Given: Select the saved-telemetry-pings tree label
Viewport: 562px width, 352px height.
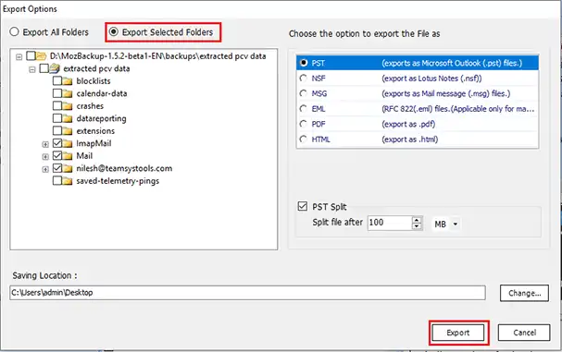Looking at the screenshot, I should pos(118,181).
